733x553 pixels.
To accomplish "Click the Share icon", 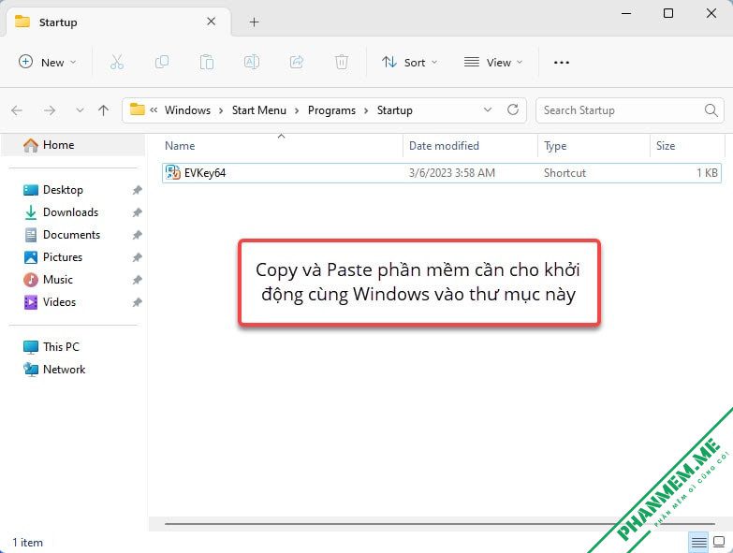I will pyautogui.click(x=297, y=62).
